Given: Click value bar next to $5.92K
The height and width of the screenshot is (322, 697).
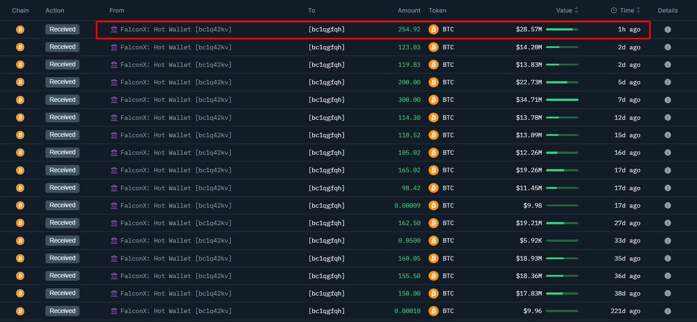Looking at the screenshot, I should 562,241.
